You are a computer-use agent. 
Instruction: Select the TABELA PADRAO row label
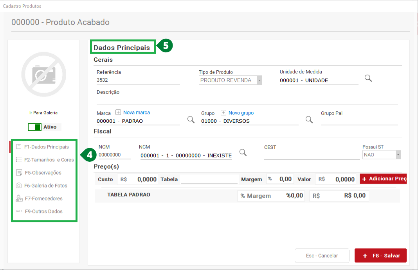pos(129,195)
